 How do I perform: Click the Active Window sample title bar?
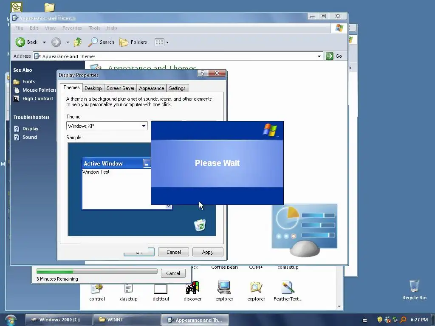click(x=116, y=163)
